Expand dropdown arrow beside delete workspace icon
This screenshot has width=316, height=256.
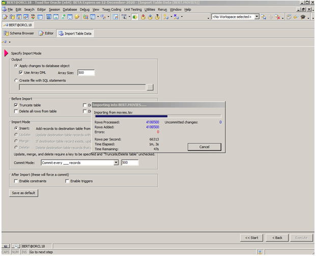[x=282, y=18]
